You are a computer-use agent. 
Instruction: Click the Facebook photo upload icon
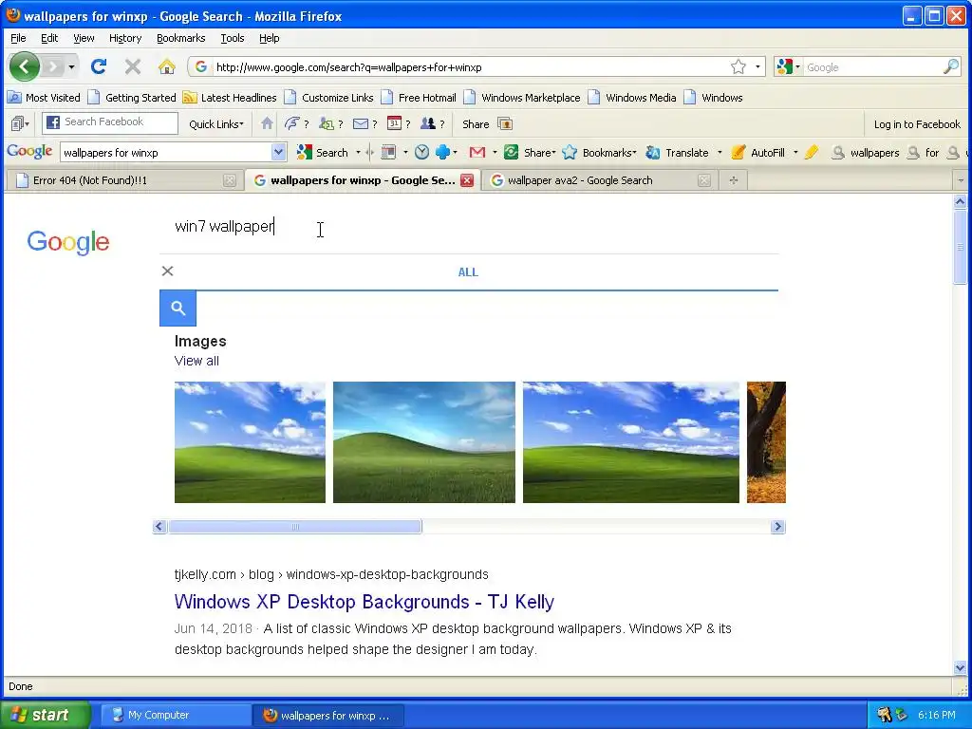505,124
